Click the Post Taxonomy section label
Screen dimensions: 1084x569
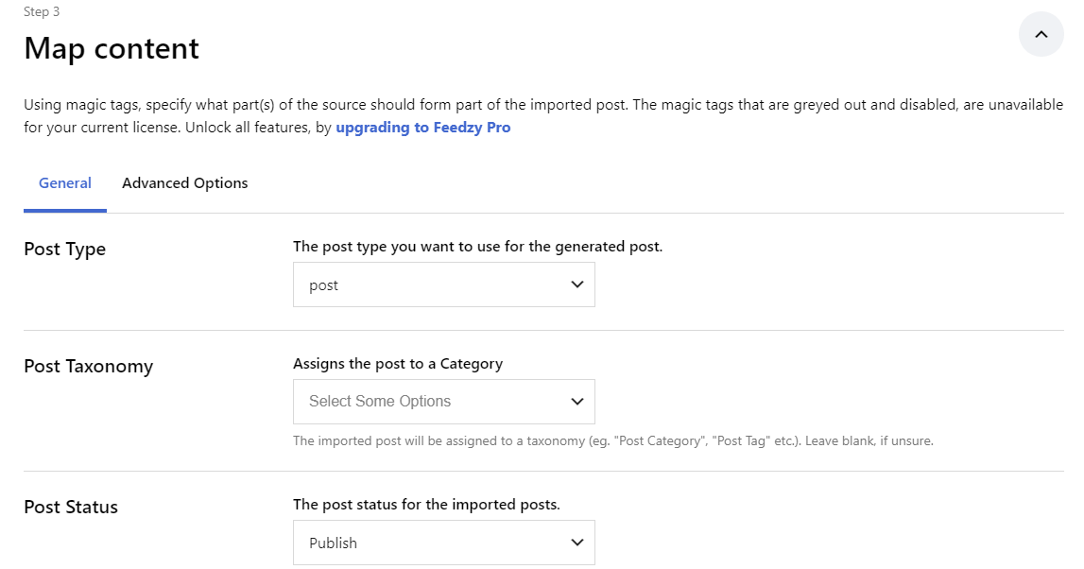(x=89, y=367)
